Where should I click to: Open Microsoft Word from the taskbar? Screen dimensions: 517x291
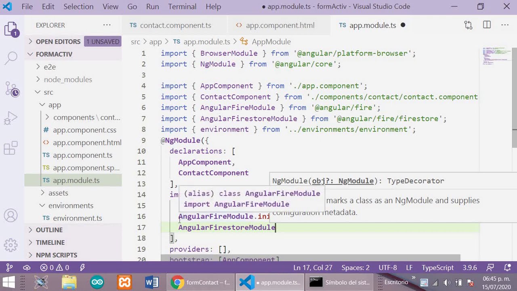click(151, 282)
